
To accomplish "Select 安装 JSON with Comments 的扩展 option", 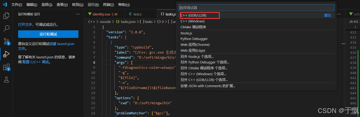I will [208, 86].
